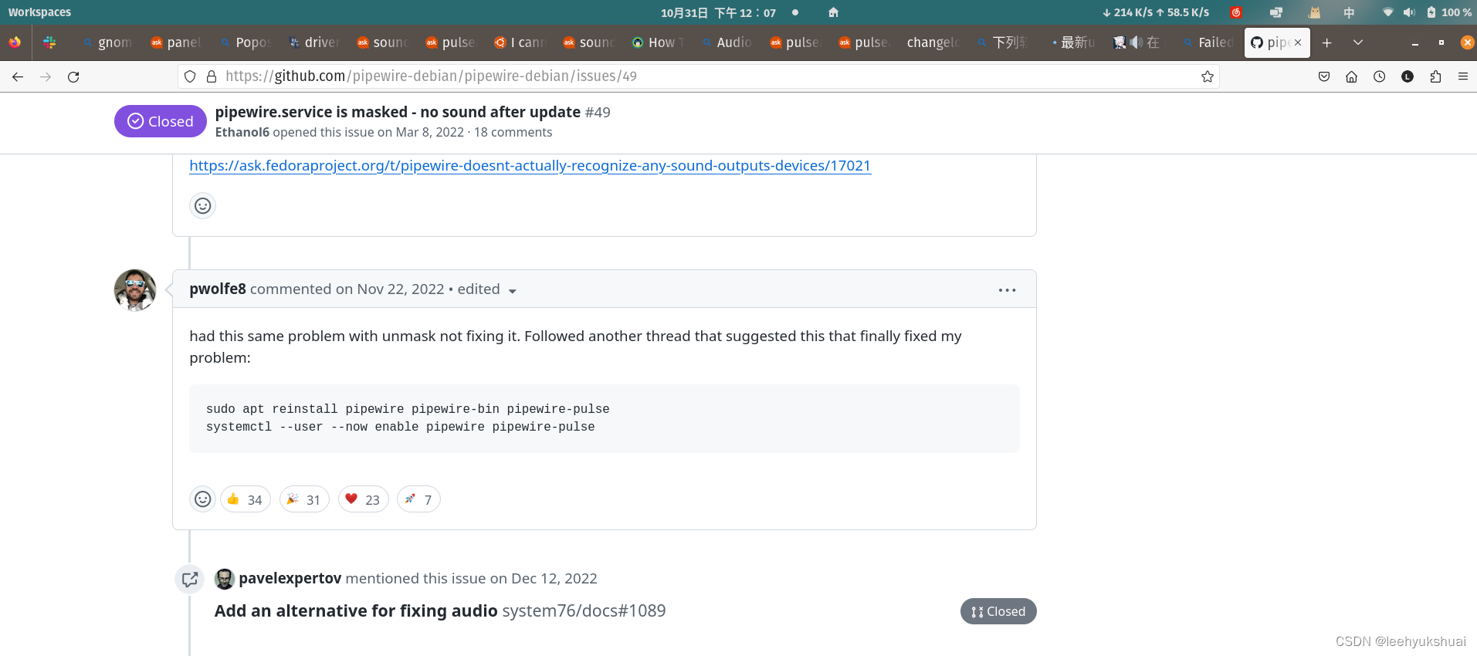The width and height of the screenshot is (1477, 656).
Task: Switch to the 'Audio' tab
Action: pyautogui.click(x=726, y=42)
